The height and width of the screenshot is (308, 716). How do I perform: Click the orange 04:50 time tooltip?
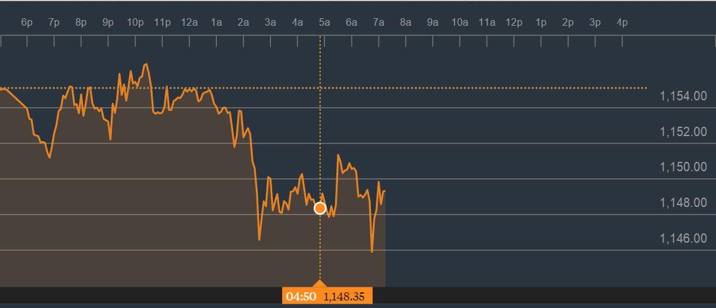pos(301,296)
